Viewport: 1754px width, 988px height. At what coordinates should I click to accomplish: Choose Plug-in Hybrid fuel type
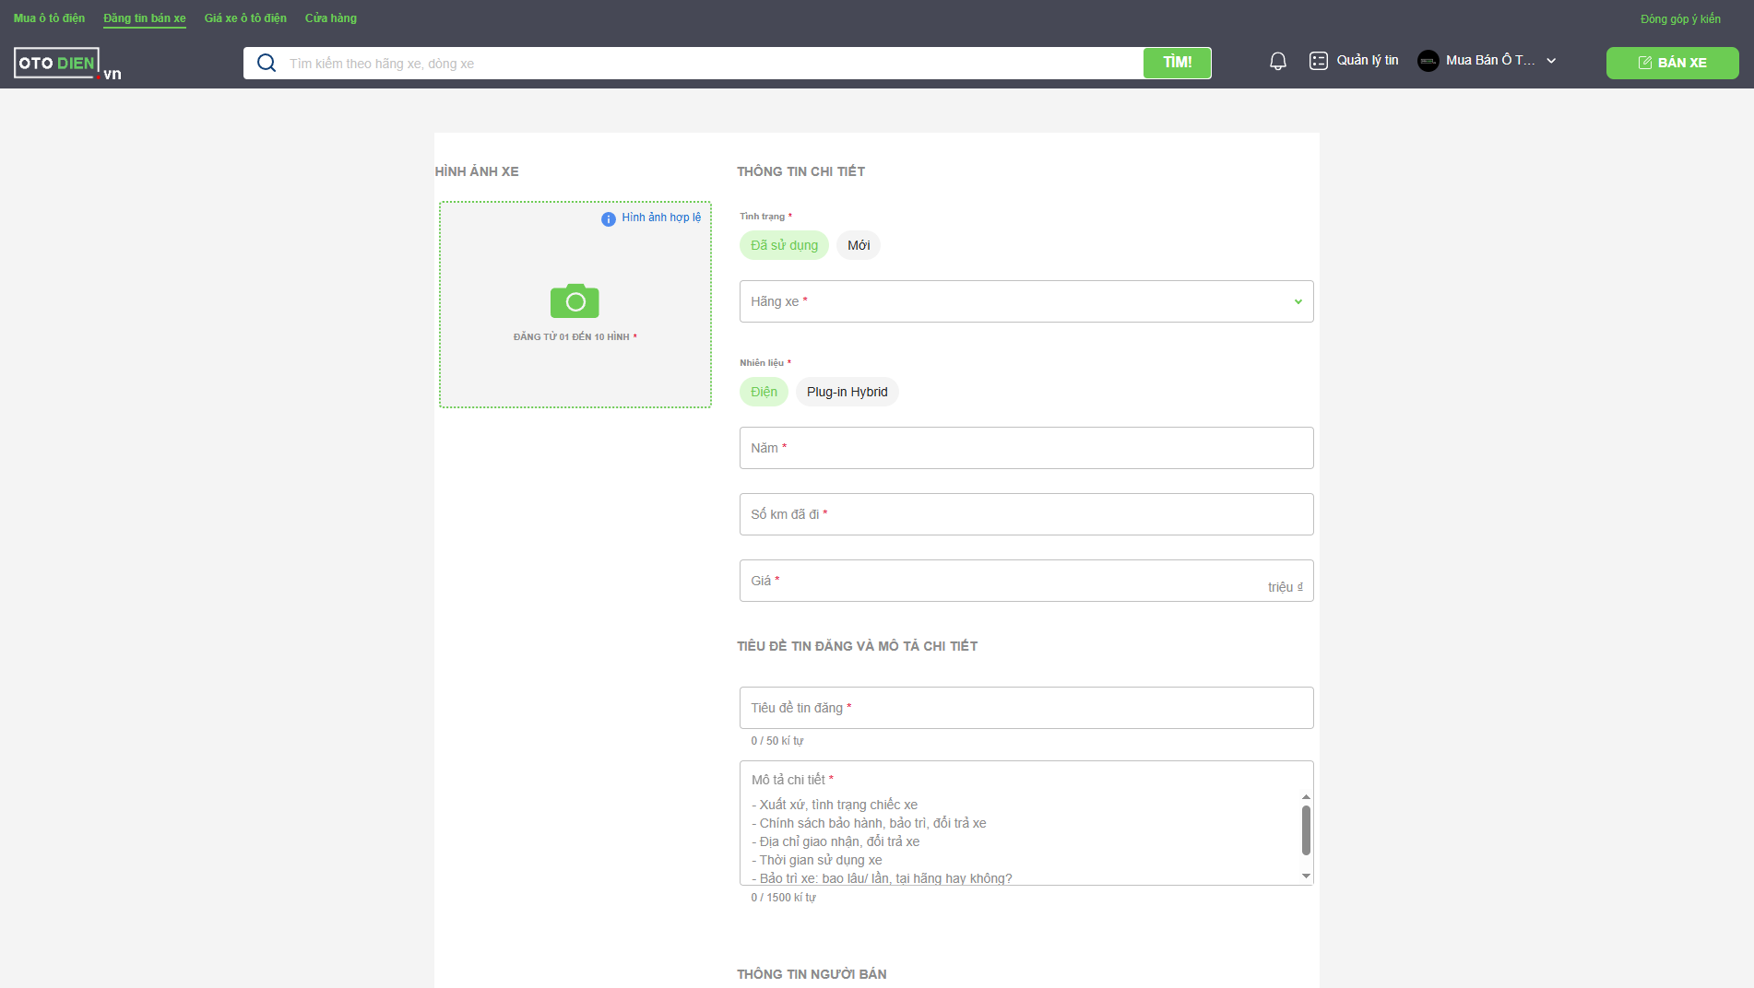pos(847,392)
